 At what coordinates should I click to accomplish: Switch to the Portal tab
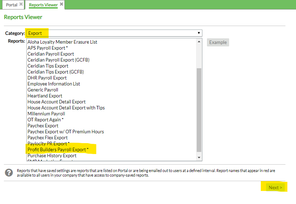tap(12, 5)
